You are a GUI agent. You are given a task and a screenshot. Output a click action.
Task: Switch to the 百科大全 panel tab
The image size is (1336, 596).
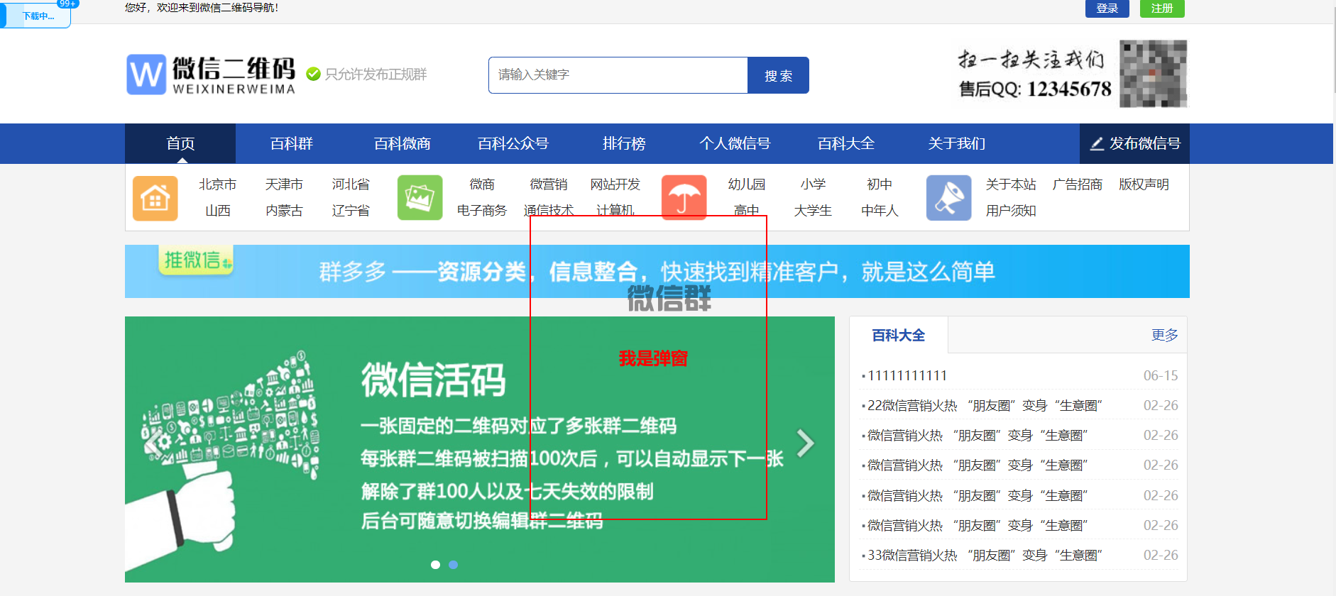click(898, 335)
